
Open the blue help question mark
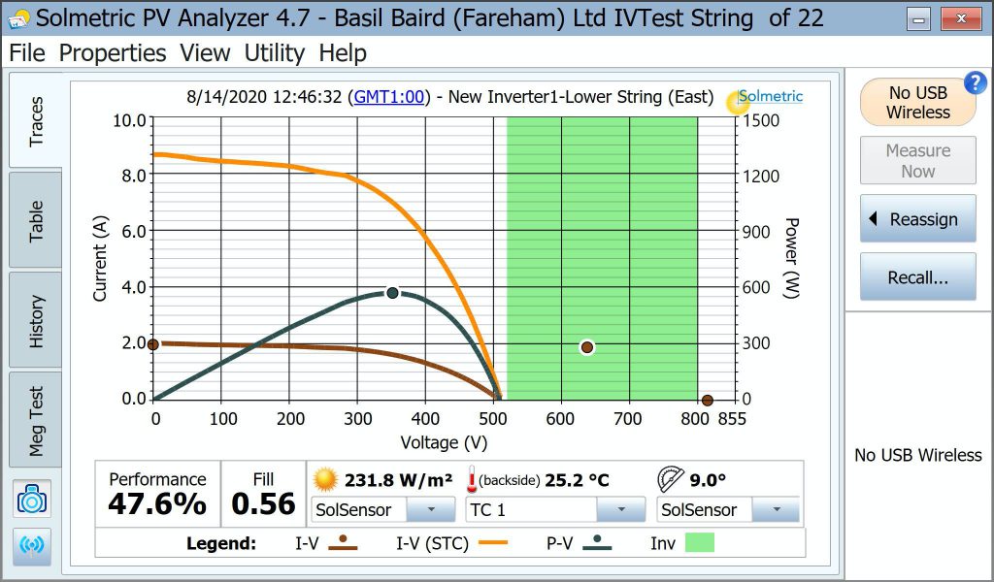(x=975, y=83)
